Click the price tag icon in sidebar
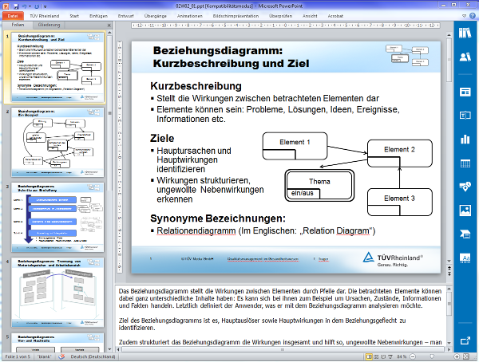The width and height of the screenshot is (479, 362). click(465, 187)
